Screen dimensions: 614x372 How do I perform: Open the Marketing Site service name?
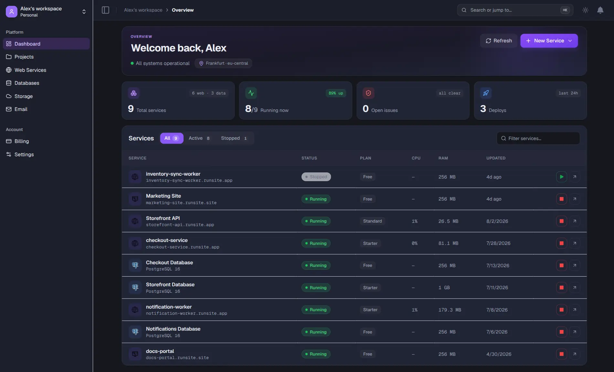163,196
